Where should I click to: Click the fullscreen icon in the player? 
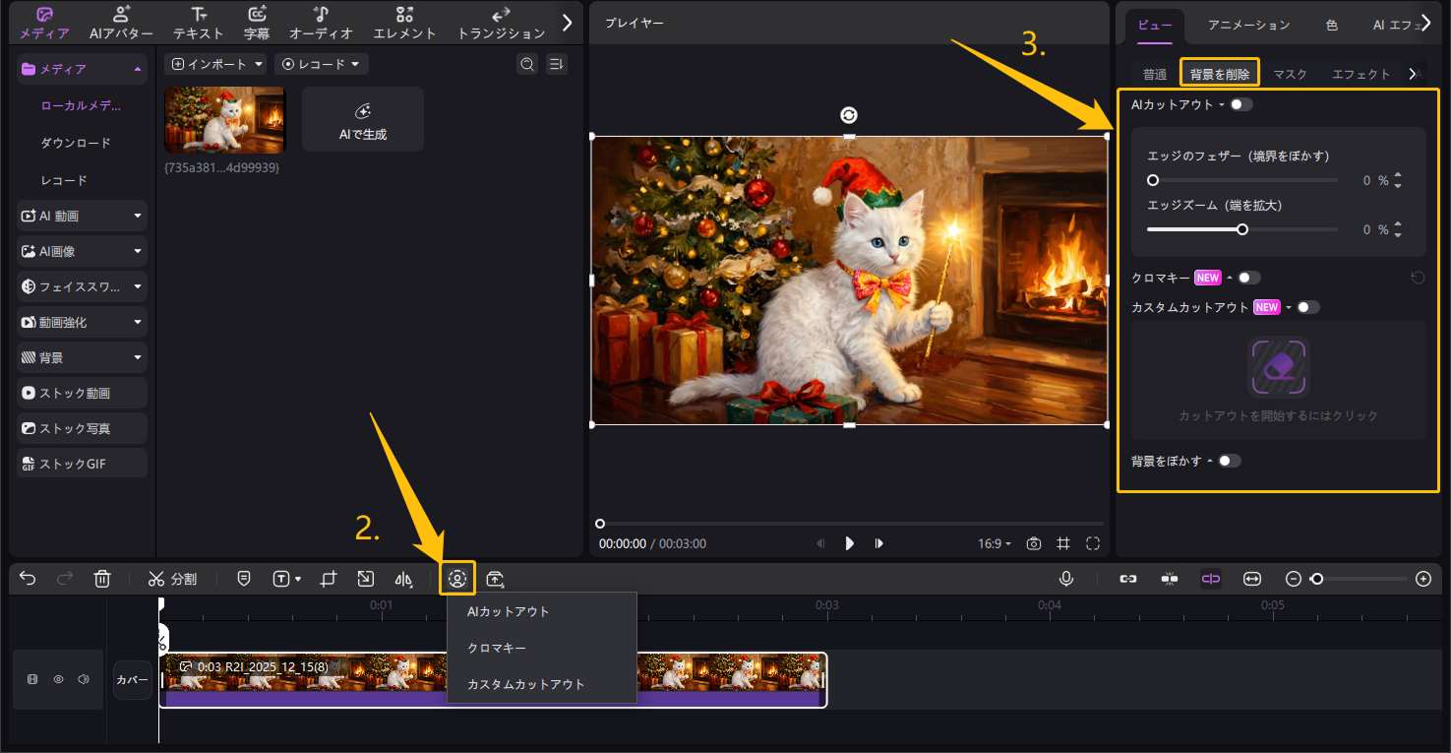[1093, 543]
